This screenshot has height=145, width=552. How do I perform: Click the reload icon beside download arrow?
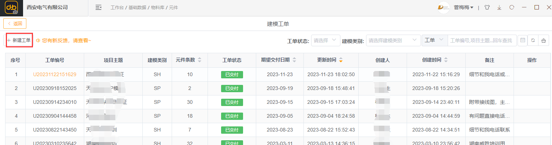[x=512, y=7]
